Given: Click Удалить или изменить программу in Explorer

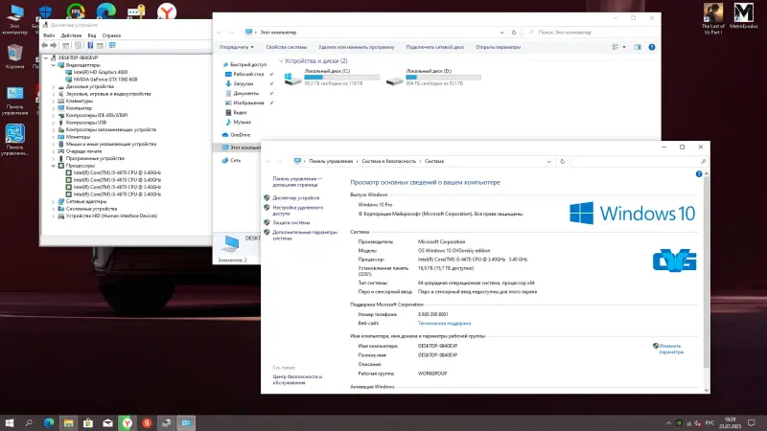Looking at the screenshot, I should tap(356, 47).
